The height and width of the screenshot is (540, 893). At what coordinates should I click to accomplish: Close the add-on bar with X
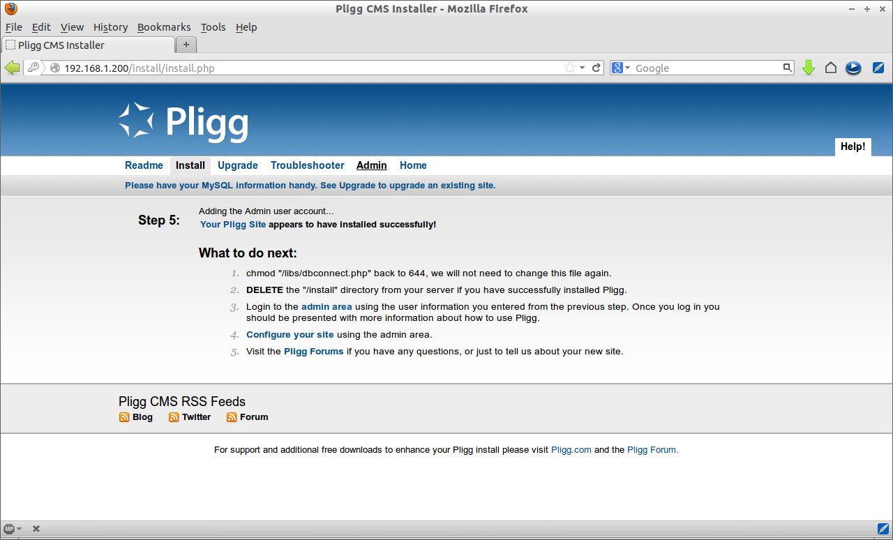coord(36,529)
